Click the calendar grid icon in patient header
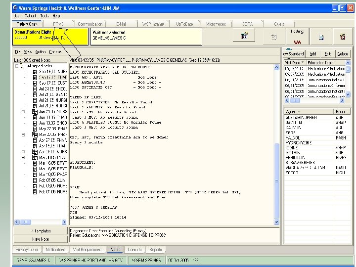The height and width of the screenshot is (267, 356). pos(244,36)
